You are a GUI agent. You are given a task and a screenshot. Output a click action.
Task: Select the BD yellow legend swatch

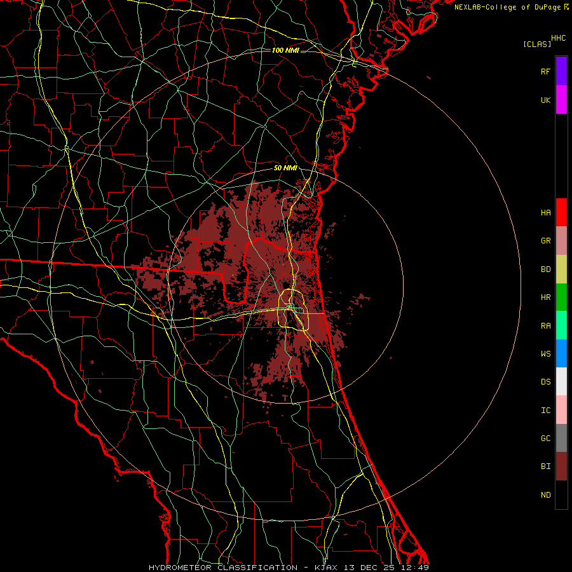pyautogui.click(x=561, y=269)
